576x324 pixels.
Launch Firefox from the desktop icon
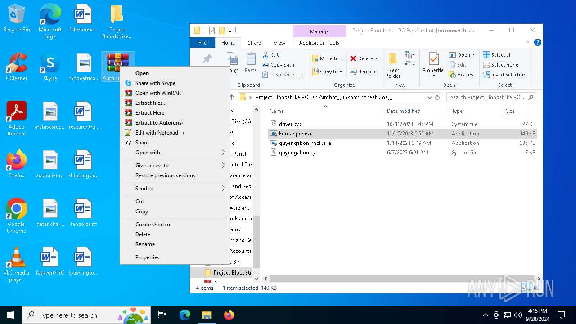(x=16, y=164)
